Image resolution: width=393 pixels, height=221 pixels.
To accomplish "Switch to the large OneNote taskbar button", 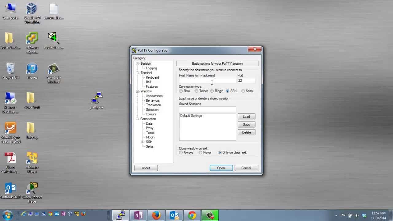I will click(x=138, y=215).
